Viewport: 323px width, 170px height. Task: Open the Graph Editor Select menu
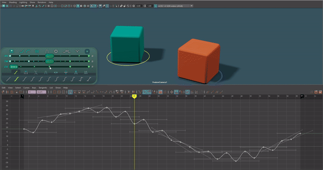tap(18, 88)
